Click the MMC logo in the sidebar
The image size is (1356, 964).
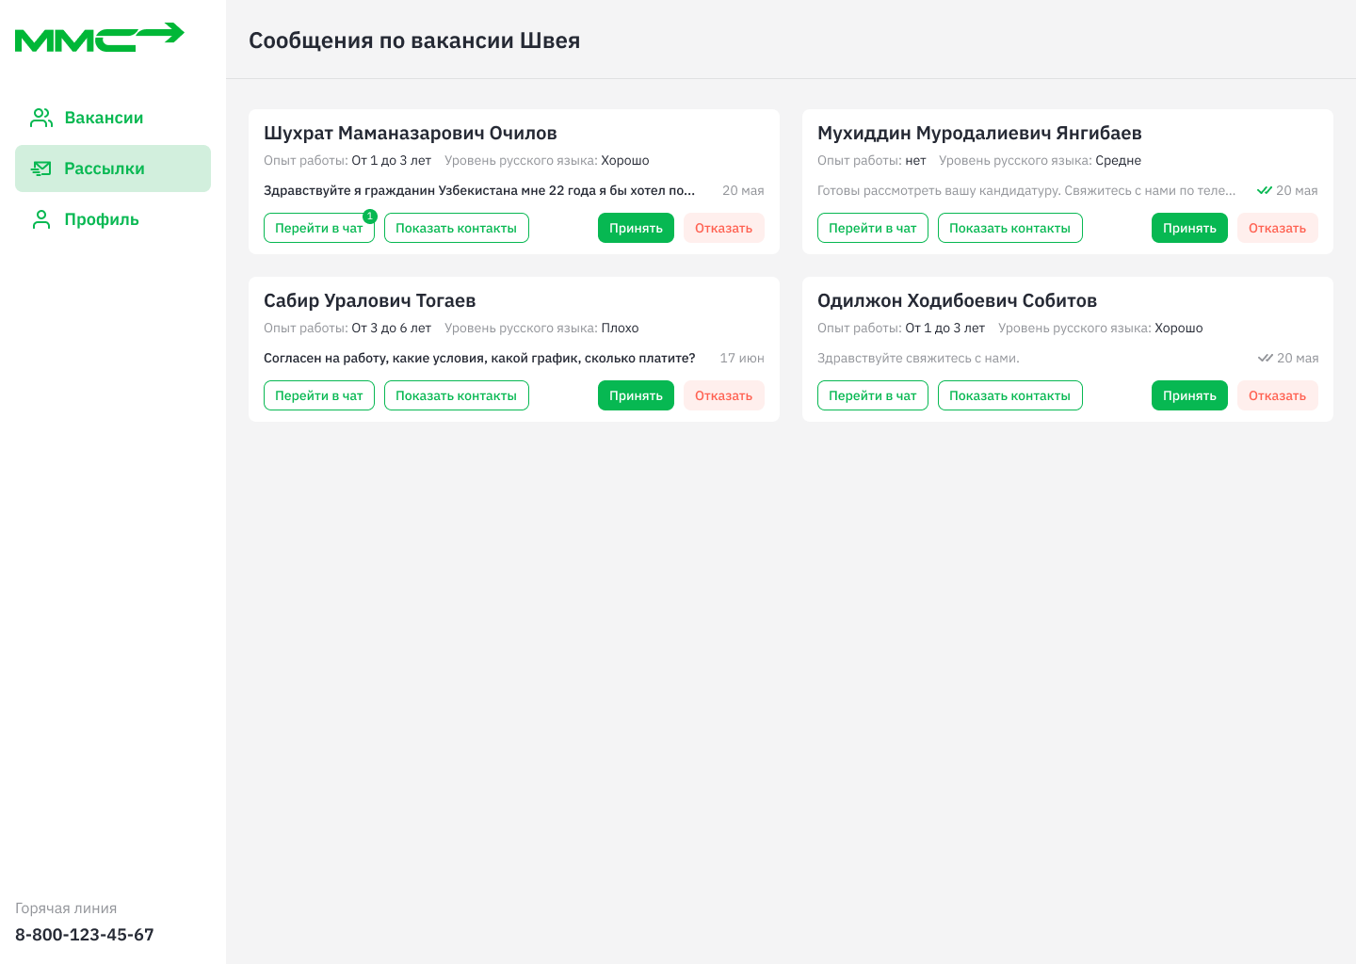(x=99, y=38)
